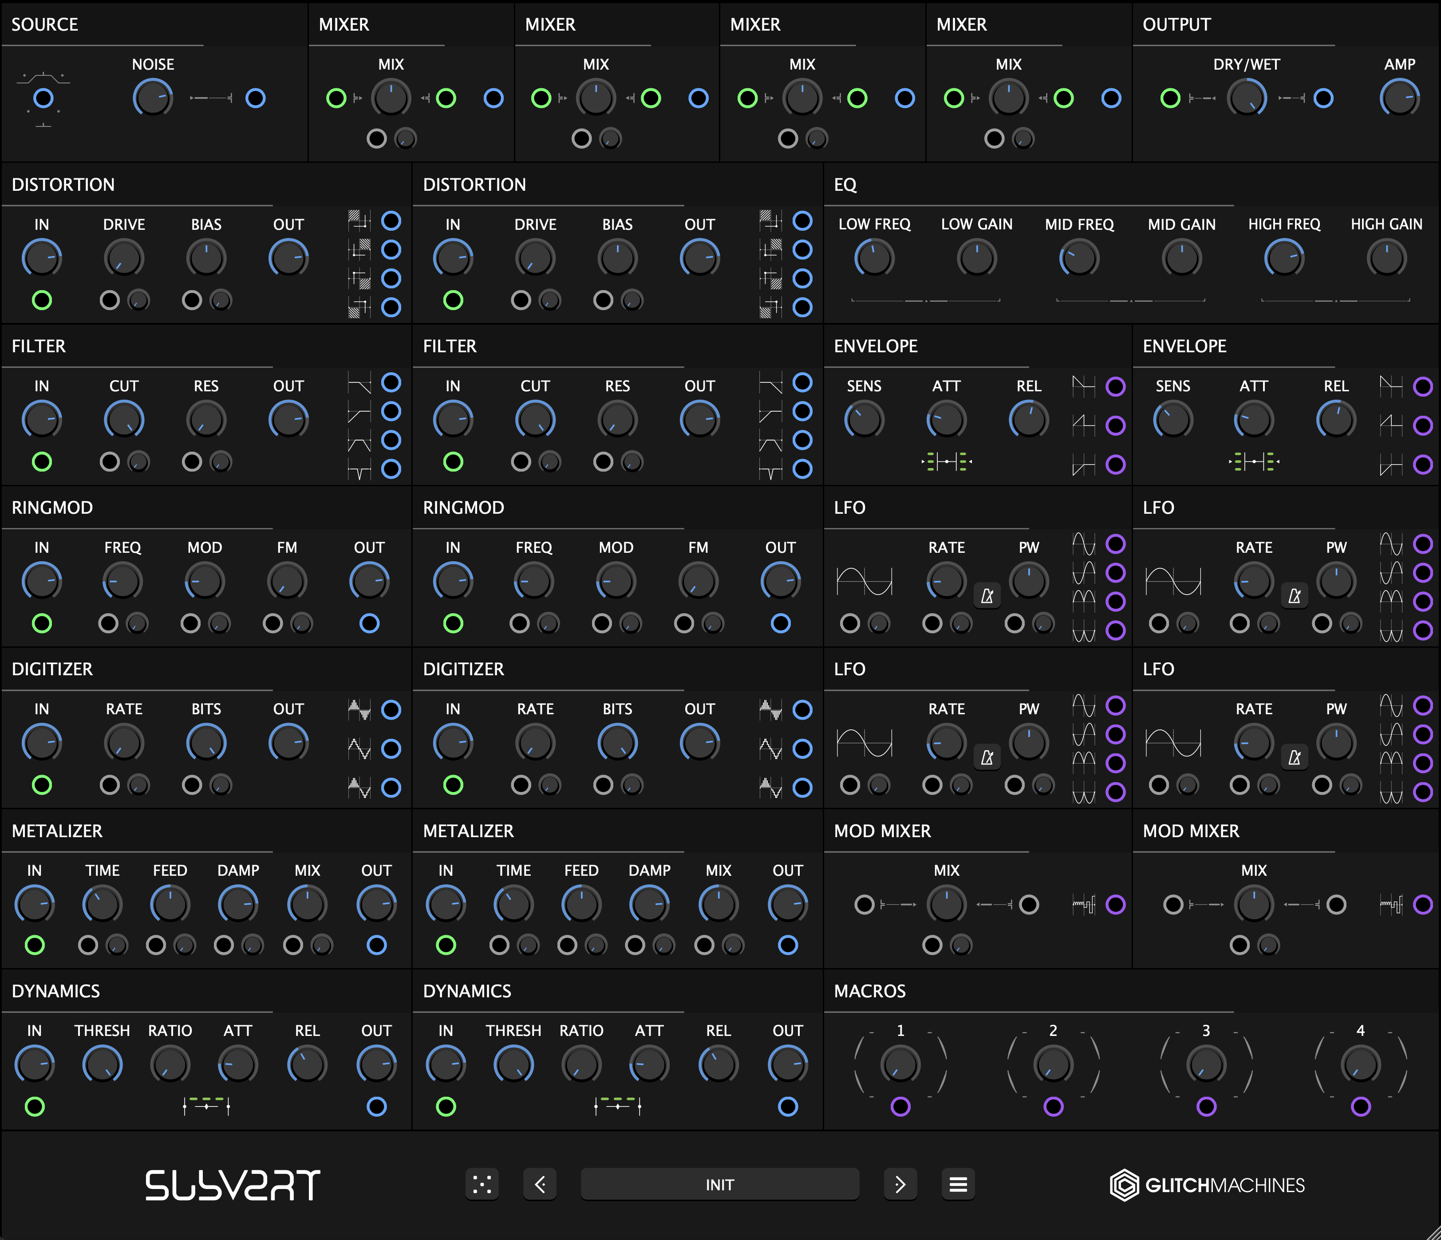The image size is (1441, 1240).
Task: Click the purple jack under Macro 4
Action: (1361, 1106)
